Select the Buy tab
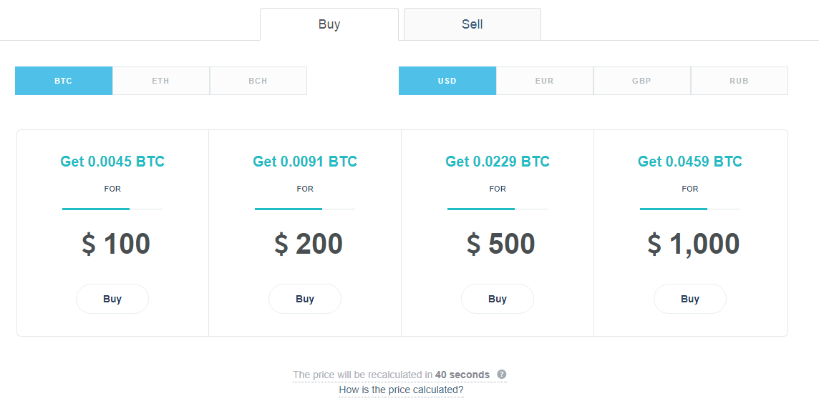The image size is (819, 411). (x=329, y=24)
